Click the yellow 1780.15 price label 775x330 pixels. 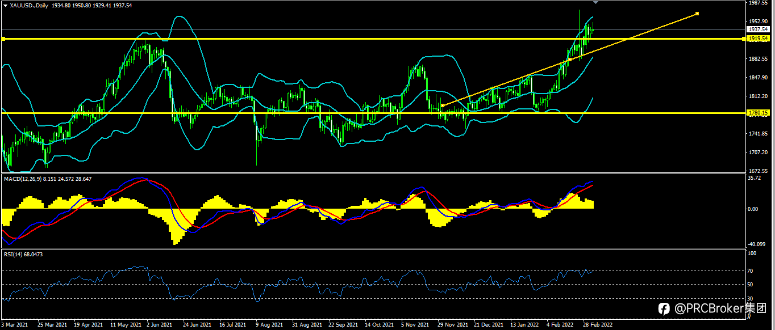pyautogui.click(x=757, y=113)
